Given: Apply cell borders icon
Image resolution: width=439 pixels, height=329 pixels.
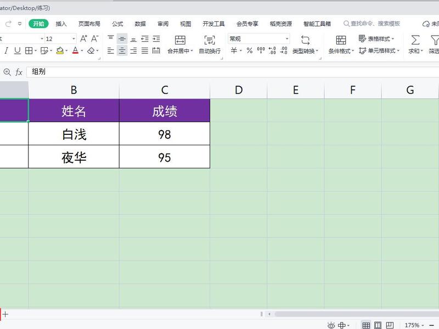Looking at the screenshot, I should click(x=29, y=50).
